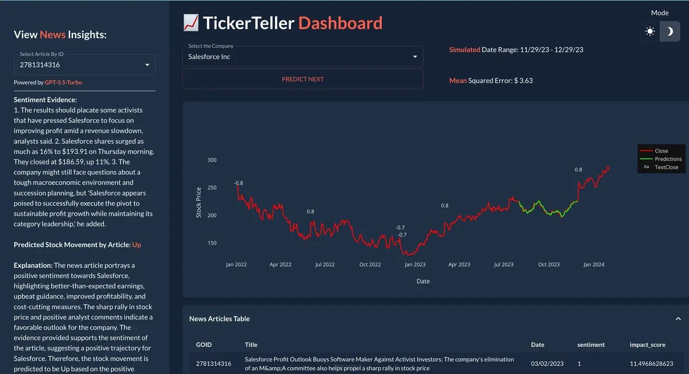
Task: Switch to light mode sun icon
Action: point(650,32)
